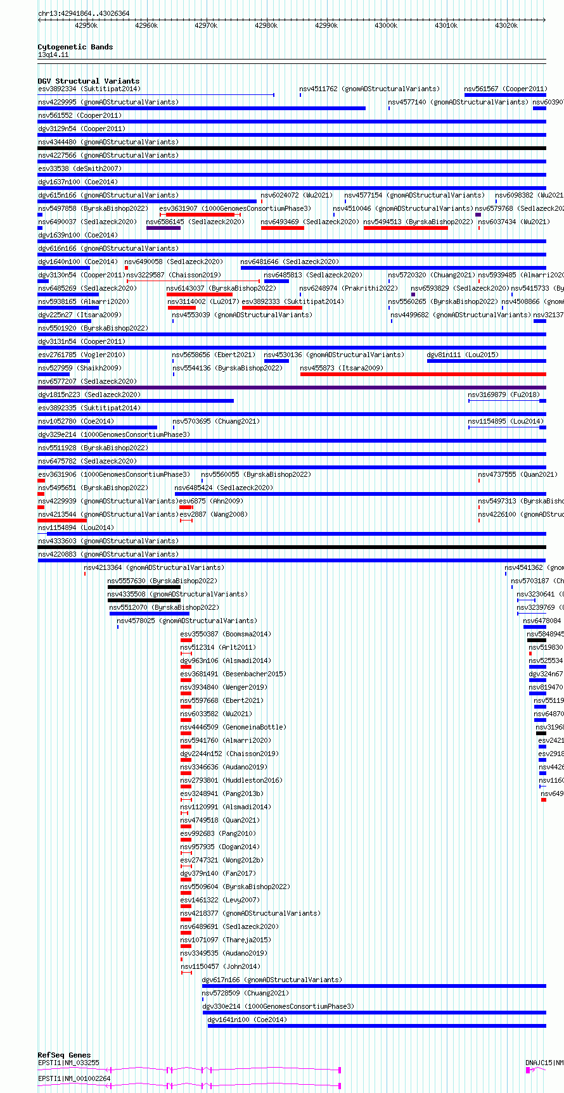Select the 42980k ruler tick label
Image resolution: width=564 pixels, height=1093 pixels.
(x=266, y=26)
